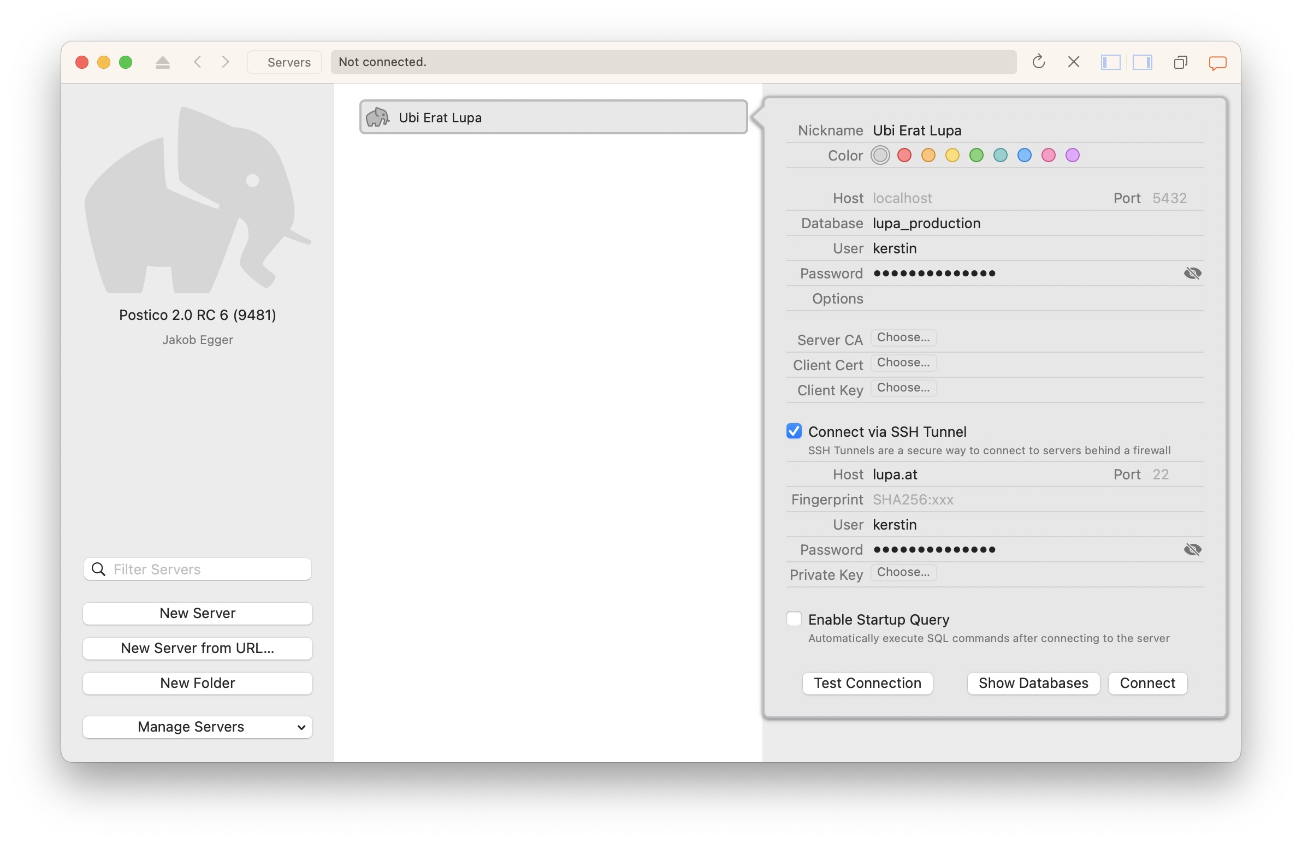This screenshot has width=1302, height=843.
Task: Click the reload icon in toolbar
Action: [x=1038, y=62]
